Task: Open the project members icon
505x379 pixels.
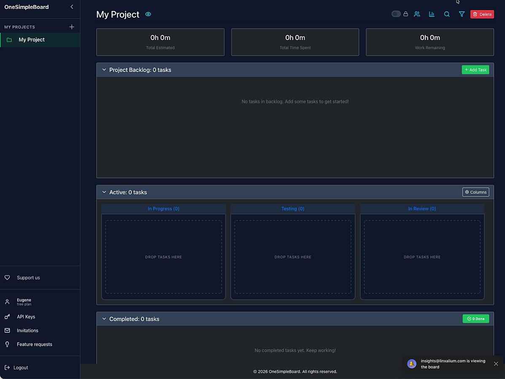Action: (x=417, y=14)
